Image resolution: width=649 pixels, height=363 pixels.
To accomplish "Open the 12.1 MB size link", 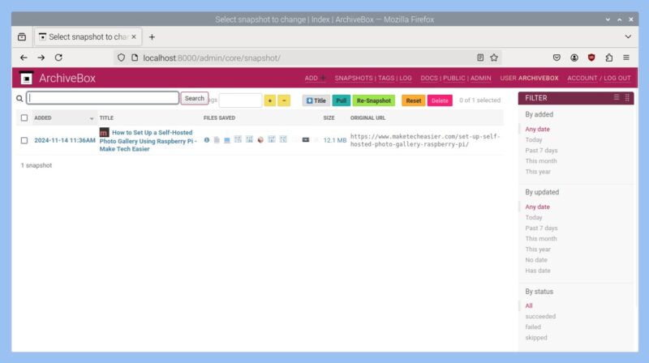I will (334, 140).
